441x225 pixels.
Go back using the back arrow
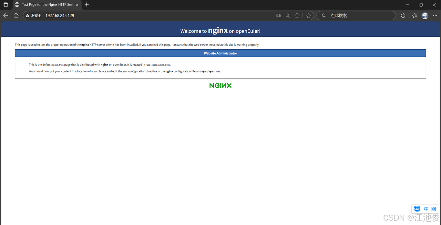click(x=6, y=16)
